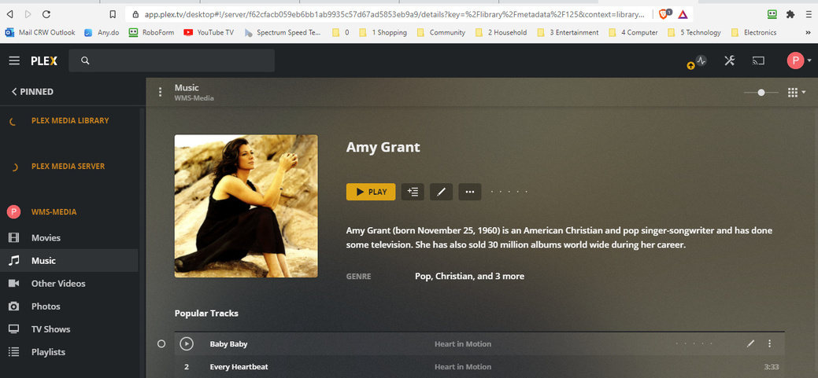This screenshot has width=818, height=378.
Task: Select Plex Media Server source
Action: (68, 167)
